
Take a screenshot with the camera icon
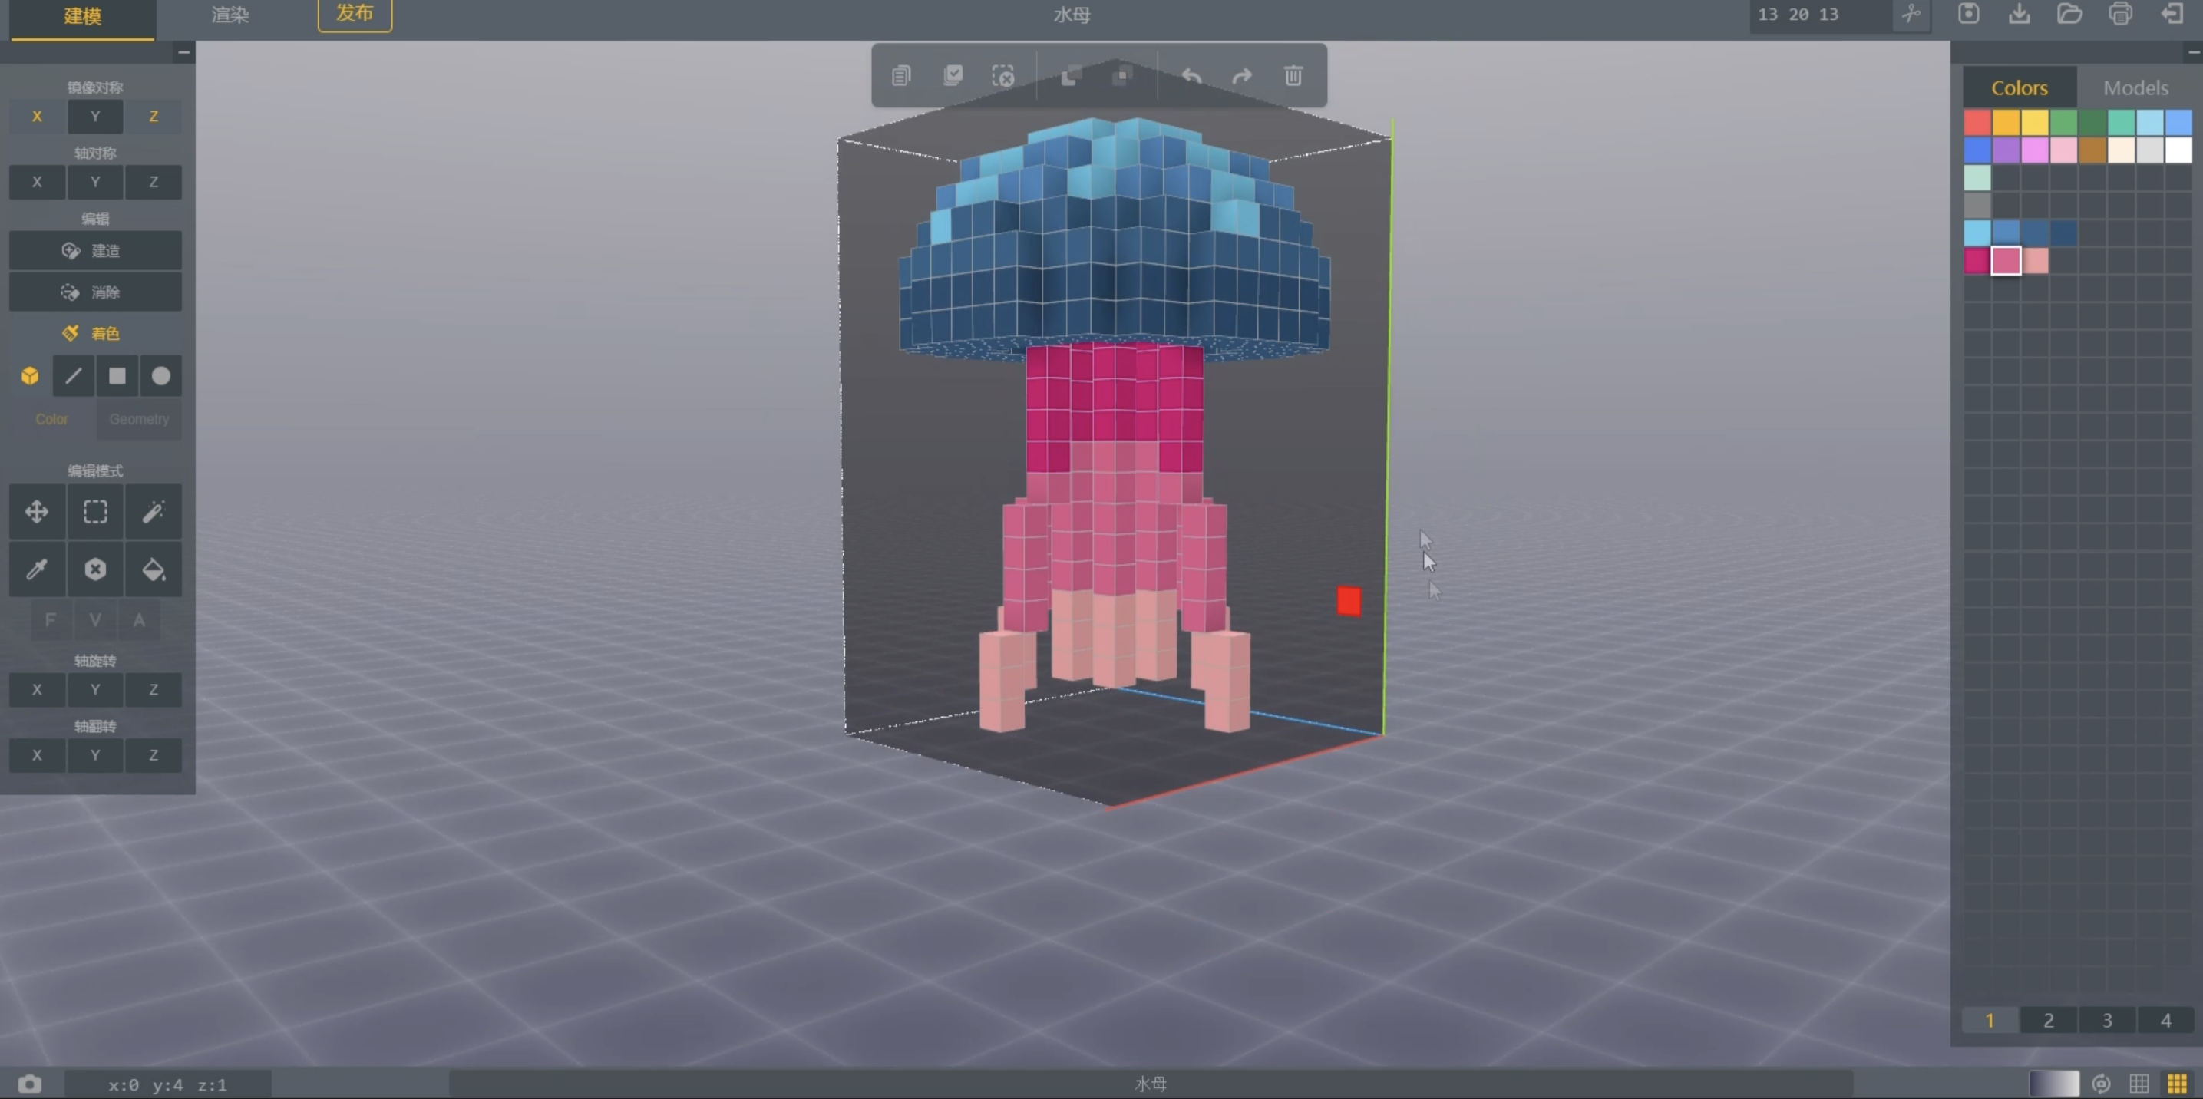[30, 1084]
